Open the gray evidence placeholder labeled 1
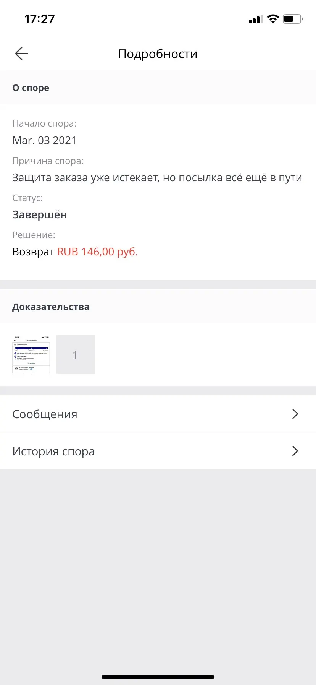The height and width of the screenshot is (685, 316). coord(76,354)
